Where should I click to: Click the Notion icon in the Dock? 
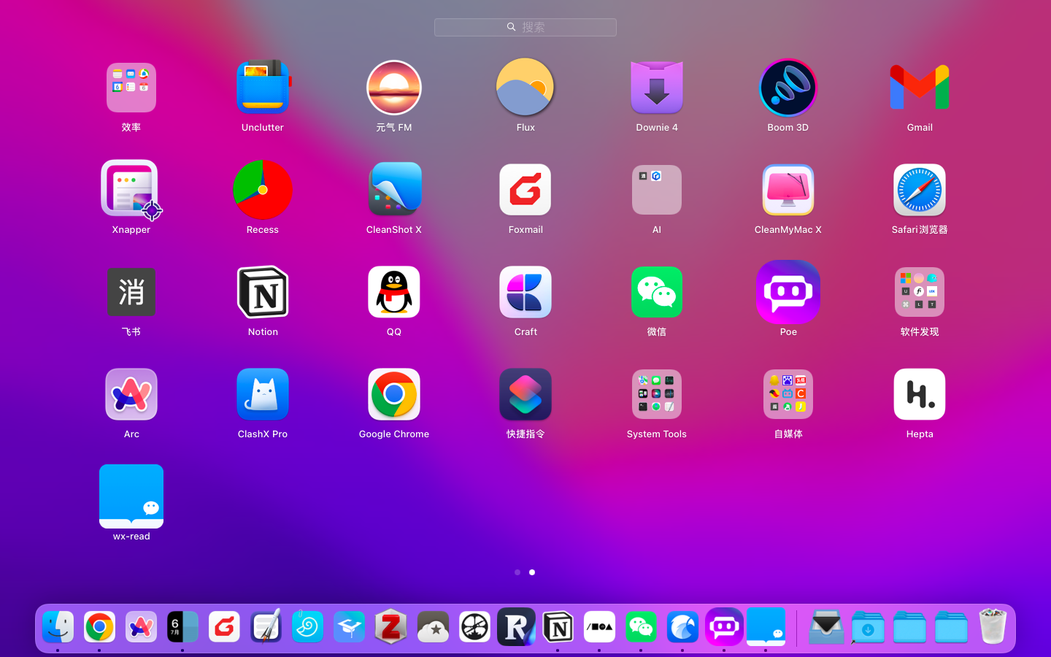[558, 627]
